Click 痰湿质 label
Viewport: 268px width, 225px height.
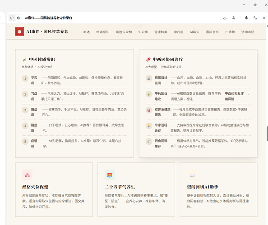click(34, 143)
